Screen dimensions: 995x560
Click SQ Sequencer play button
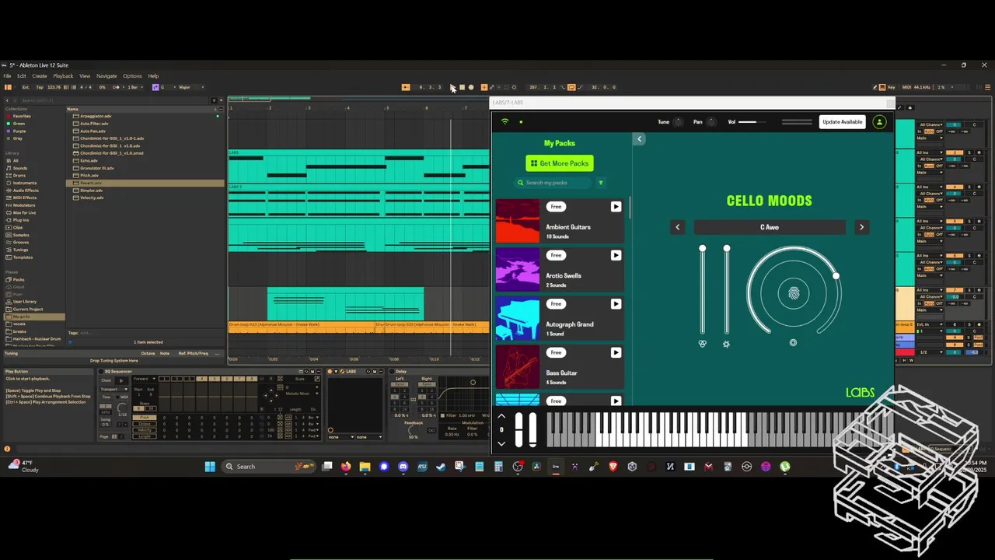[x=121, y=380]
